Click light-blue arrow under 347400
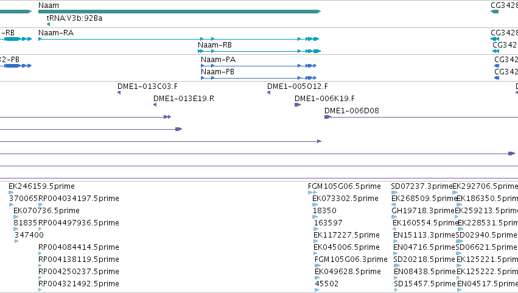 pyautogui.click(x=16, y=241)
